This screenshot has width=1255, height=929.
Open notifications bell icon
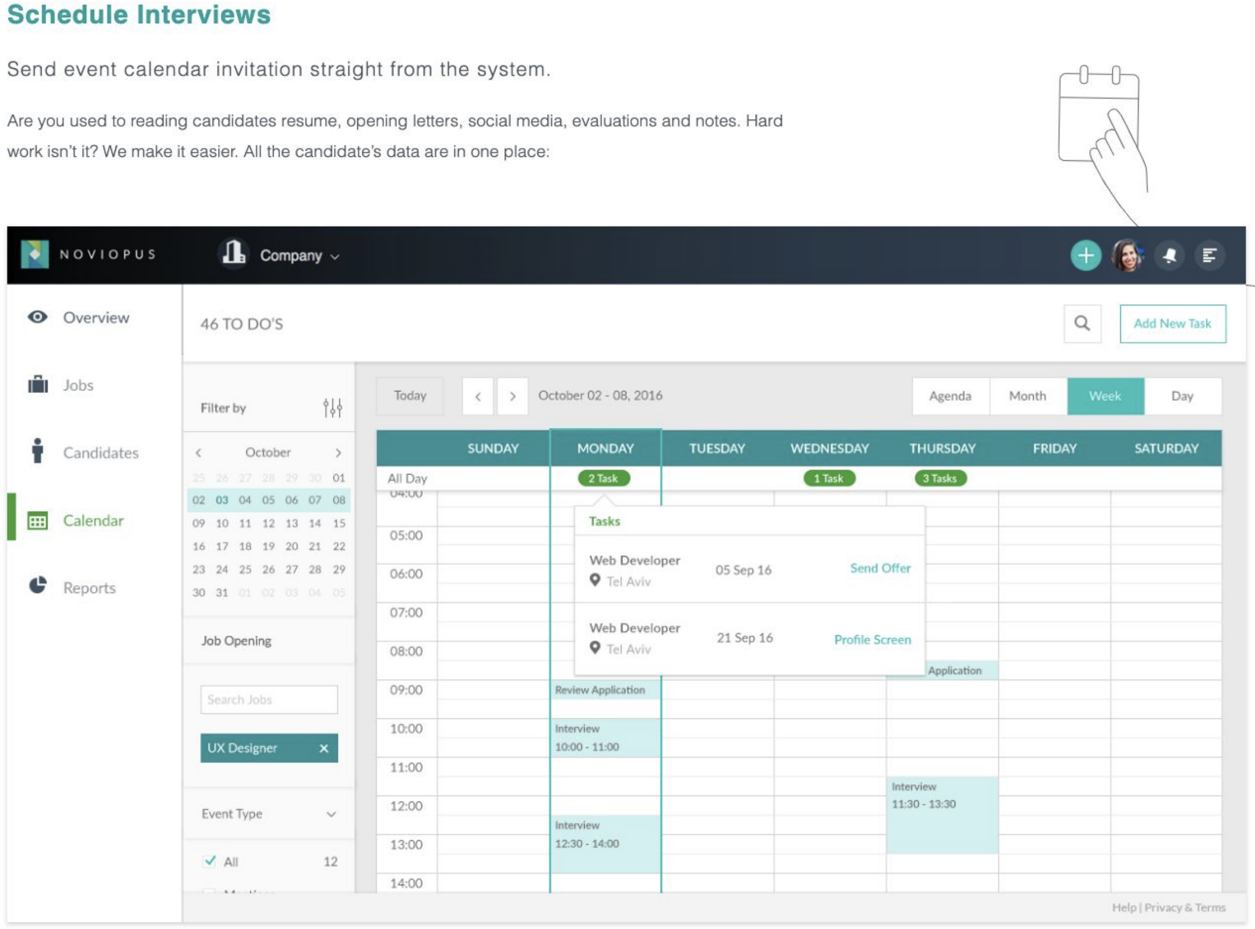(x=1170, y=256)
